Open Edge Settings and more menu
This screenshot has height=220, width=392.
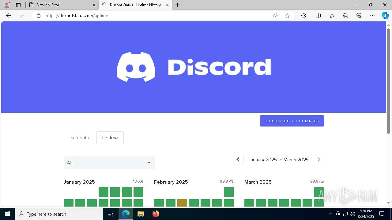pos(372,16)
